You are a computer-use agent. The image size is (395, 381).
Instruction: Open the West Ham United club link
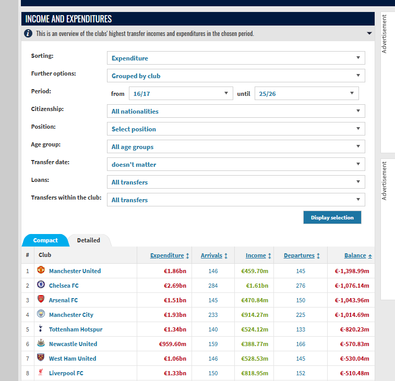[73, 359]
